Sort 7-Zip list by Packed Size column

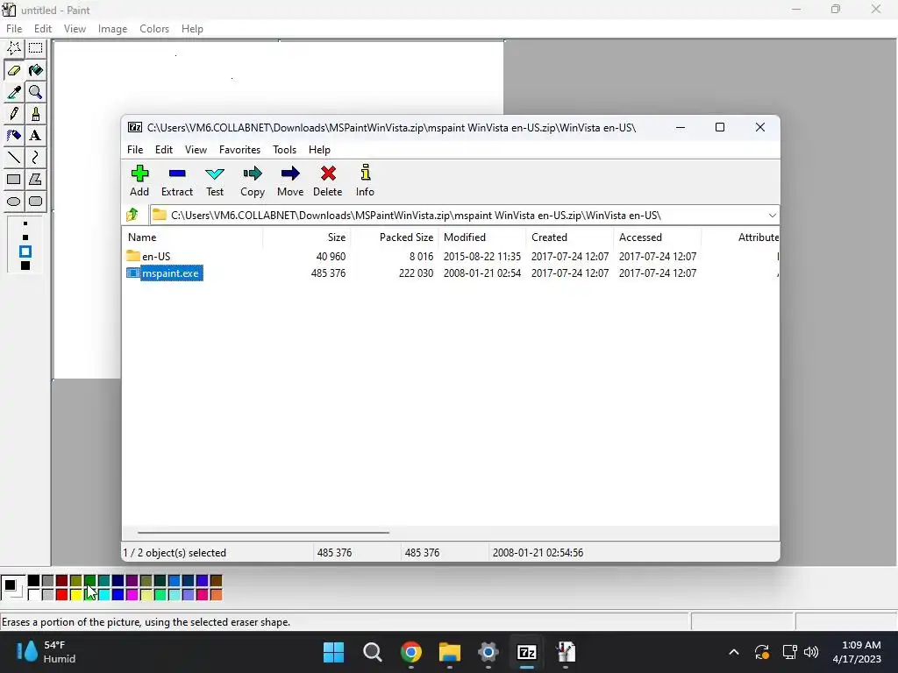[x=395, y=237]
